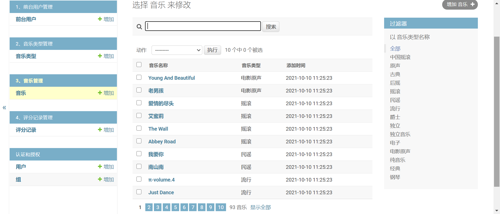
Task: Collapse sidebar with the double-chevron toggle
Action: [x=4, y=108]
